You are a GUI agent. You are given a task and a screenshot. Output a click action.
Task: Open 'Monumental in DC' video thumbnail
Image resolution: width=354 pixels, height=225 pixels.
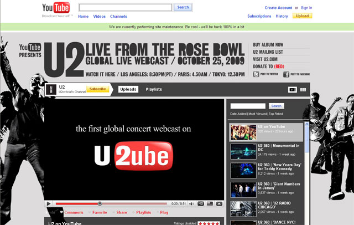click(x=243, y=151)
